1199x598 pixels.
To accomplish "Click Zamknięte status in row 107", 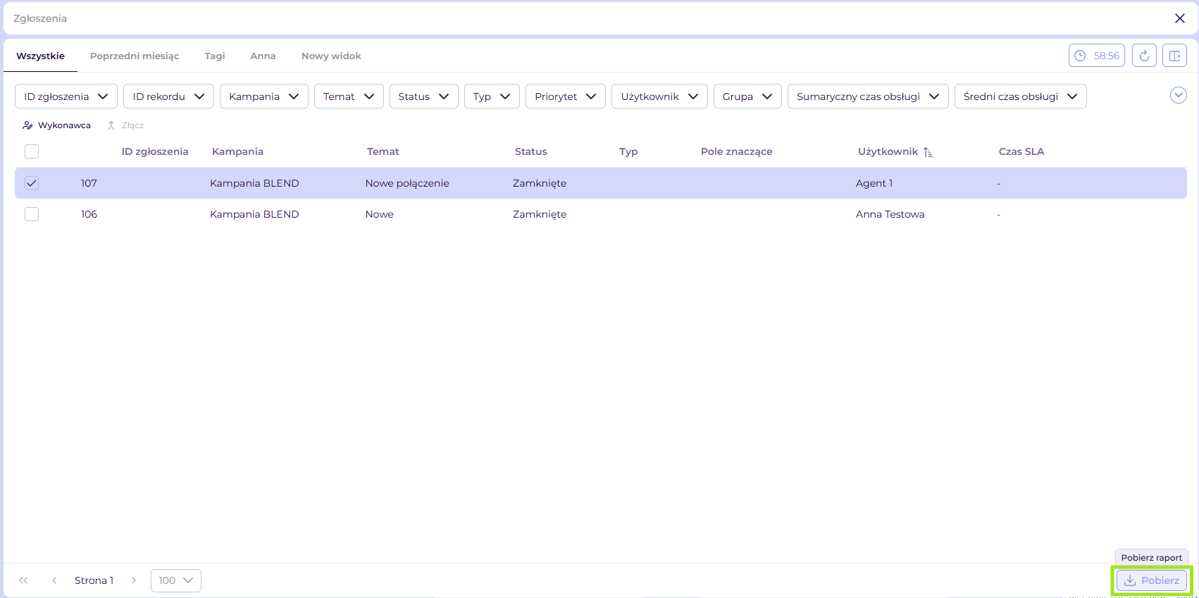I will (540, 183).
